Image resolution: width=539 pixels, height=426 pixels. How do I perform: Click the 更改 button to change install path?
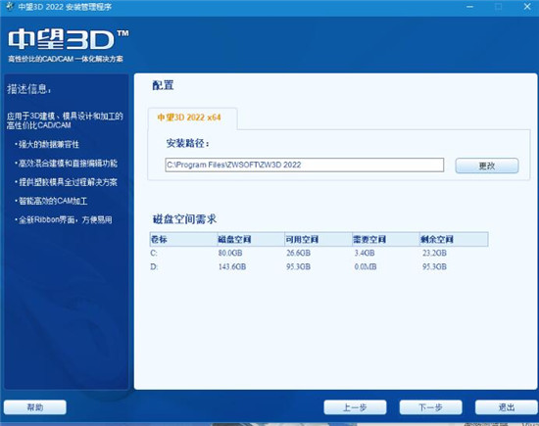(487, 166)
